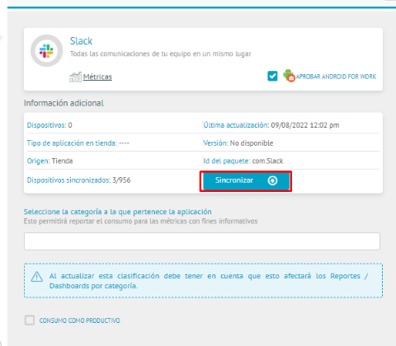Screen dimensions: 396x346
Task: Open the Métricas link
Action: [x=97, y=77]
